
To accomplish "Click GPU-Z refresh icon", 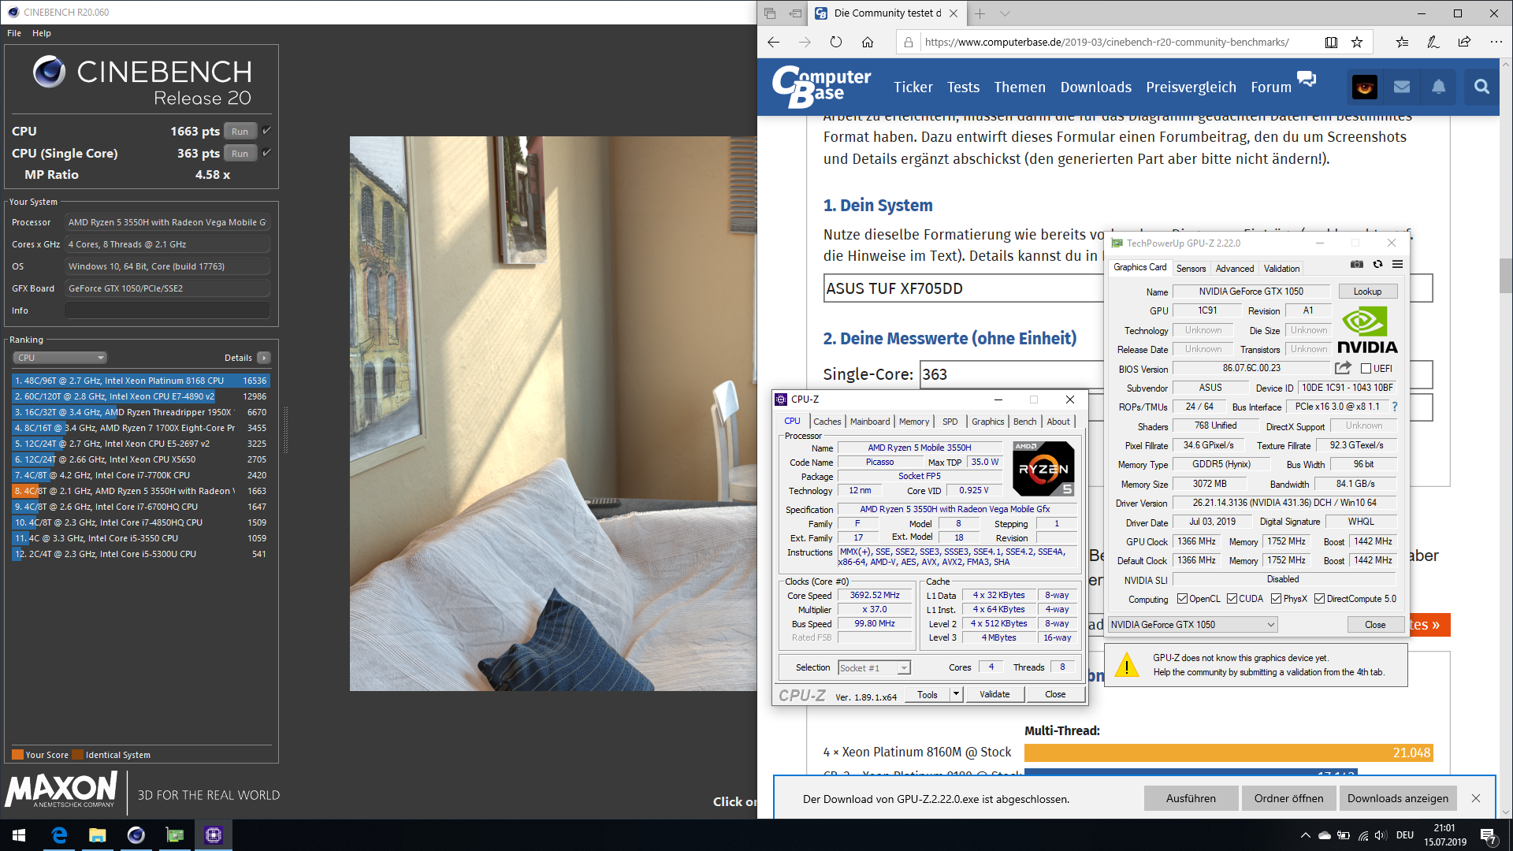I will 1377,264.
